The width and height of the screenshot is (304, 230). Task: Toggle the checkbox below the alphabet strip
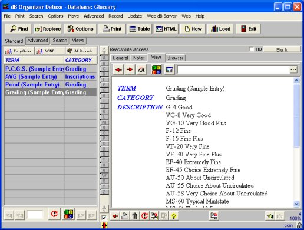pyautogui.click(x=104, y=217)
